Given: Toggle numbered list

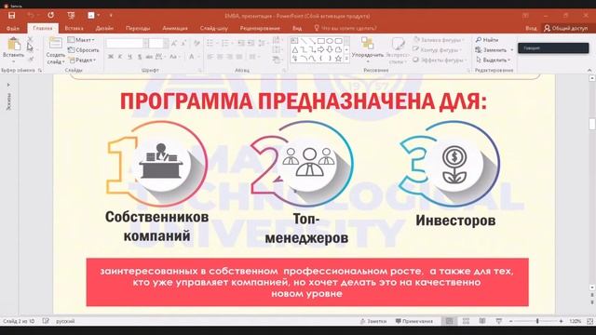Looking at the screenshot, I should [226, 44].
